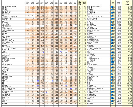Click the EPS × 保有数 column header

click(x=127, y=3)
